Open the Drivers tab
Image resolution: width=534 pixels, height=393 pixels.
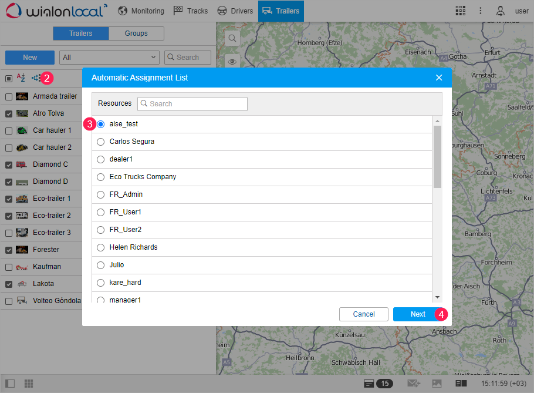[x=235, y=11]
